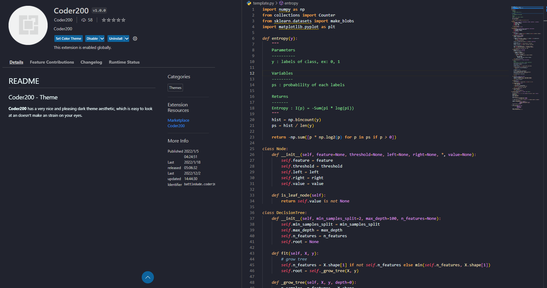Click the 'def _grow_tree' definition line
Image resolution: width=547 pixels, height=288 pixels.
(x=314, y=282)
